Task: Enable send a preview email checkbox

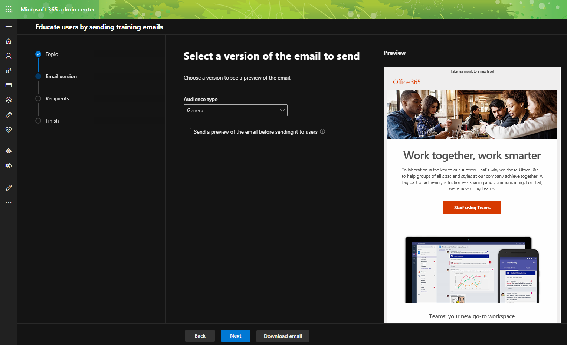Action: click(x=187, y=132)
